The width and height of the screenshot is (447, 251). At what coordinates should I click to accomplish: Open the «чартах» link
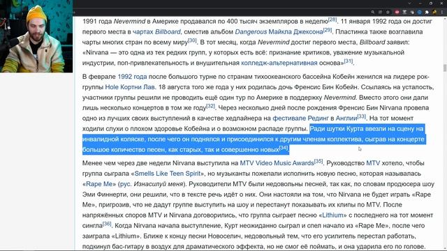(x=142, y=32)
